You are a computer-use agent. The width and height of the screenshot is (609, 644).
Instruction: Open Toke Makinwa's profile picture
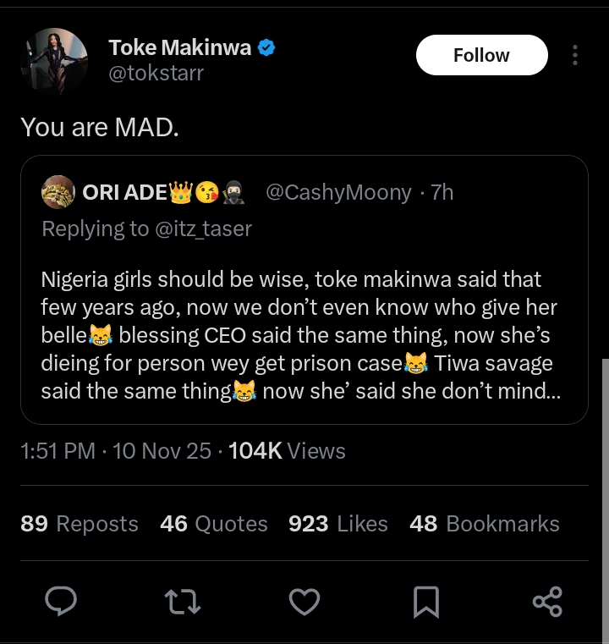point(56,59)
